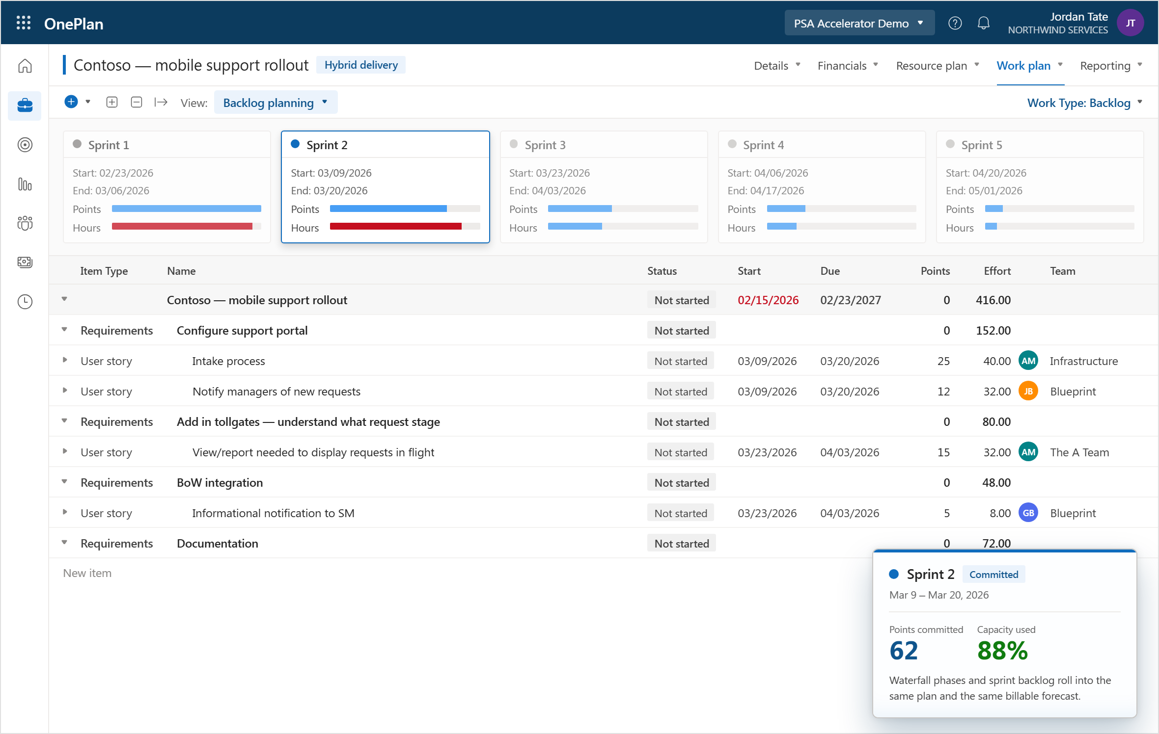Viewport: 1159px width, 734px height.
Task: Open the clock timesheet sidebar icon
Action: [x=25, y=301]
